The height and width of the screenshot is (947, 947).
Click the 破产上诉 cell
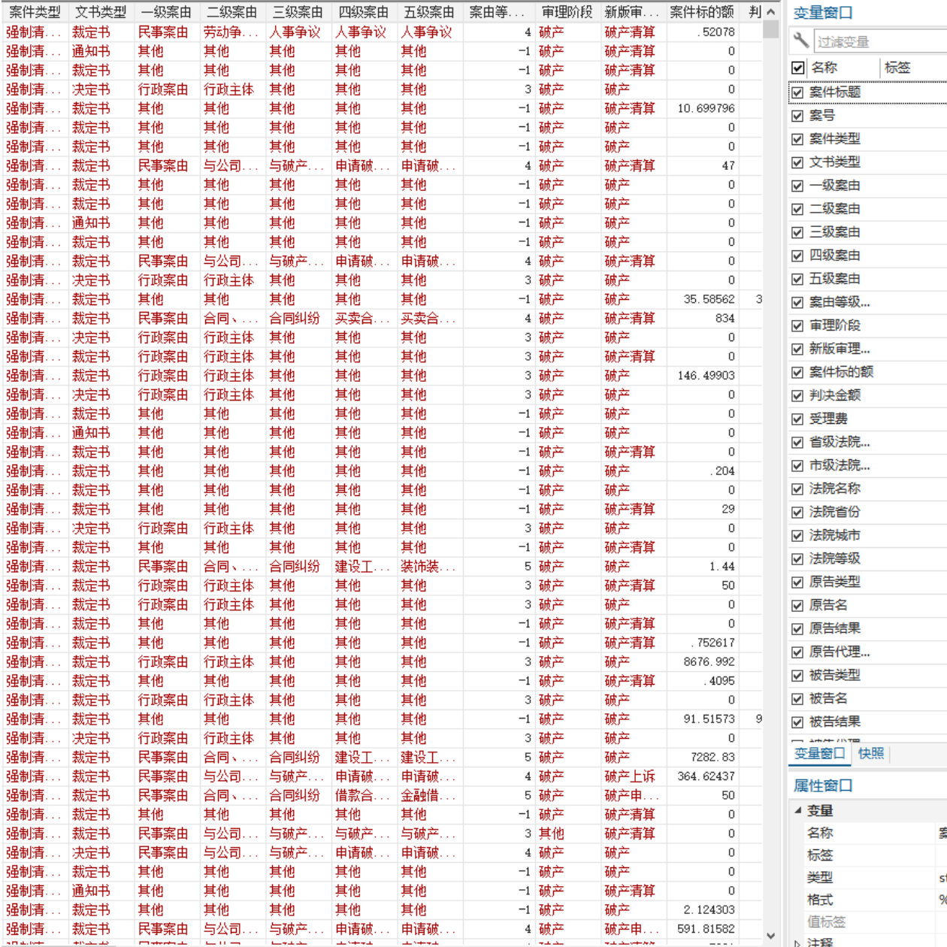click(x=633, y=776)
